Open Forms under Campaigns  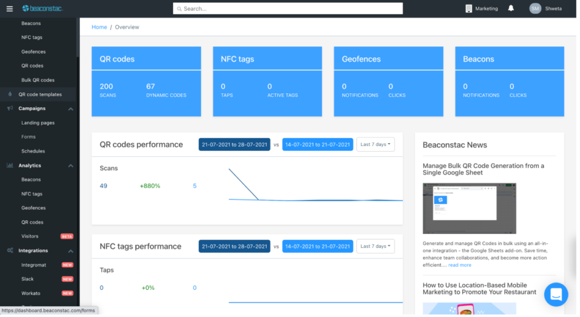tap(28, 137)
